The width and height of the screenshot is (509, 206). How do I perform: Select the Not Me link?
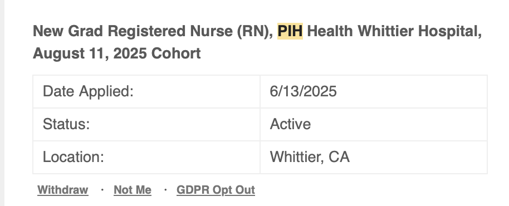click(x=133, y=190)
